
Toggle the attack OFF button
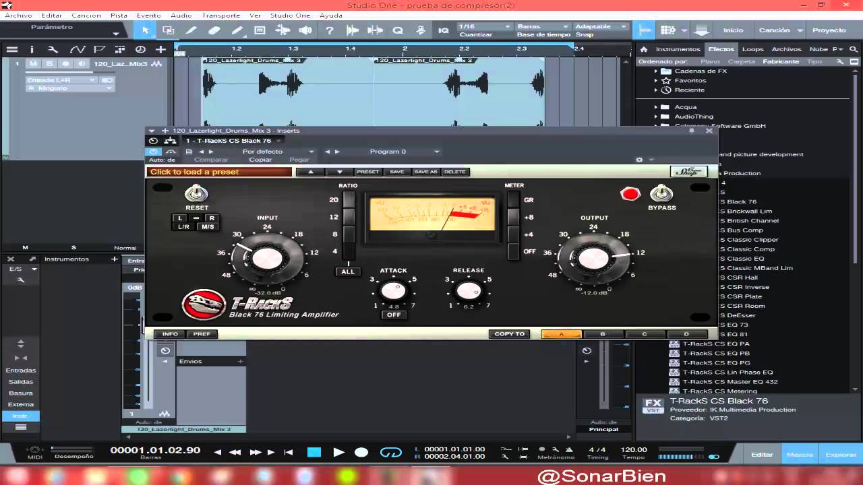click(x=394, y=315)
